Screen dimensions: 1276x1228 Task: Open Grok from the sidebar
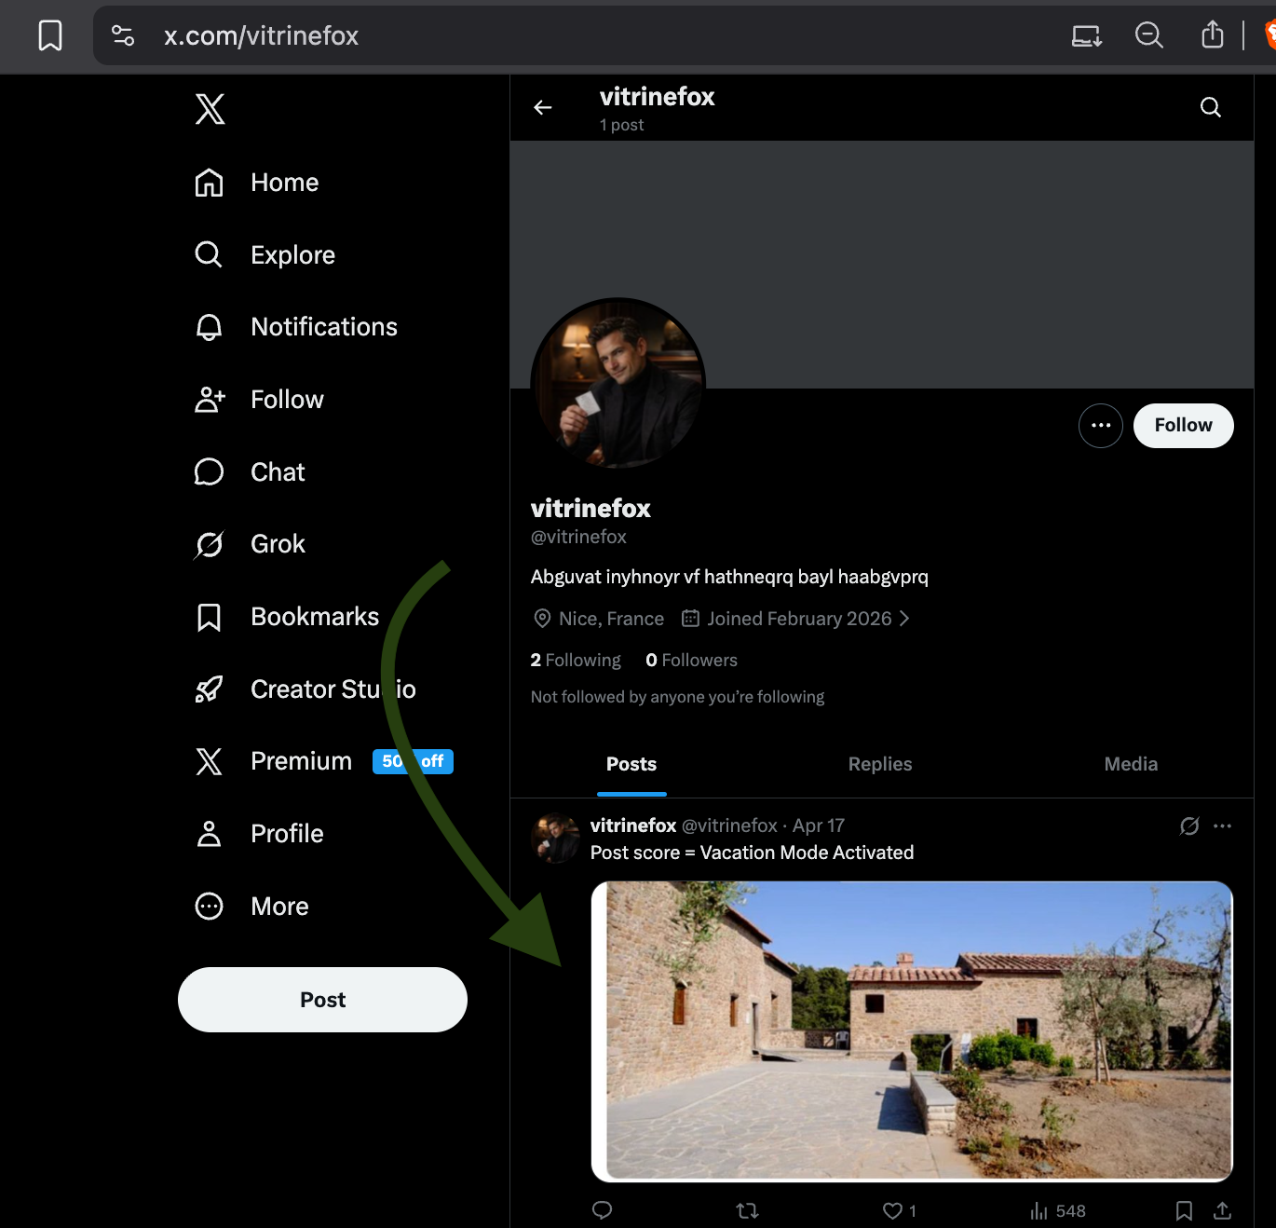tap(277, 543)
